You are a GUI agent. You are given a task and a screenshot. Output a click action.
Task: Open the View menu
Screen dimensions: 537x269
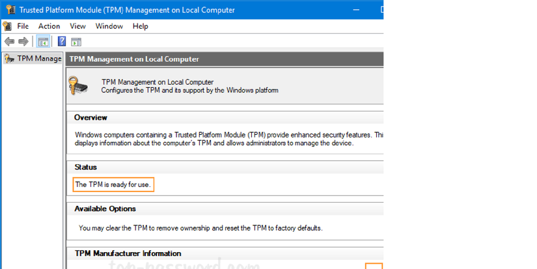tap(77, 26)
